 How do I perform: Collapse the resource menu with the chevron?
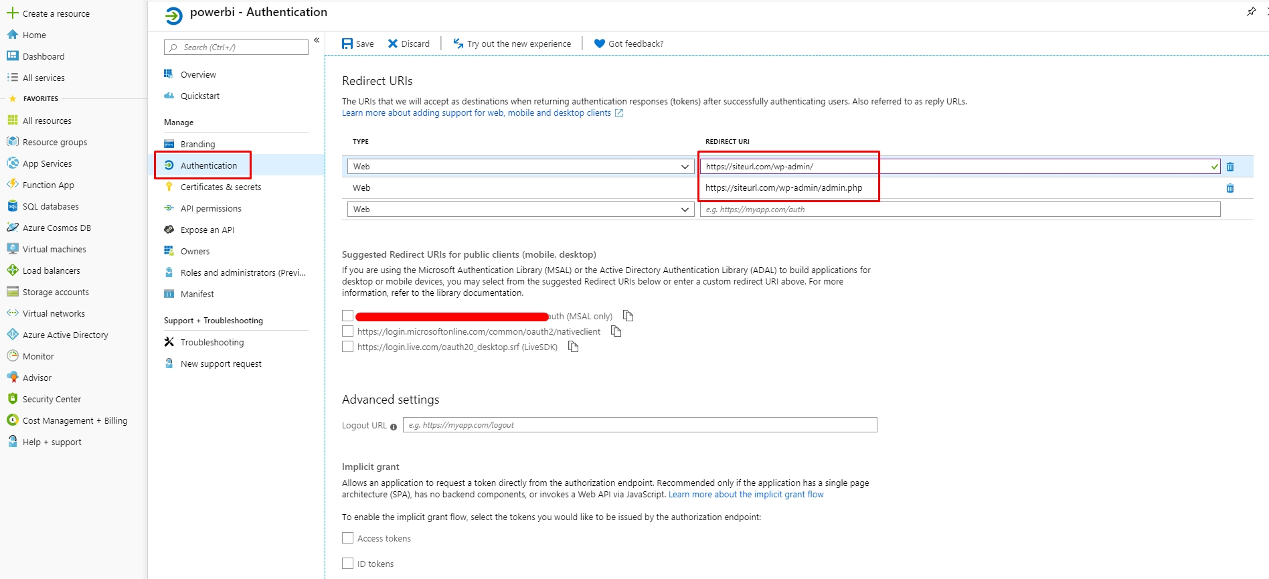[317, 40]
